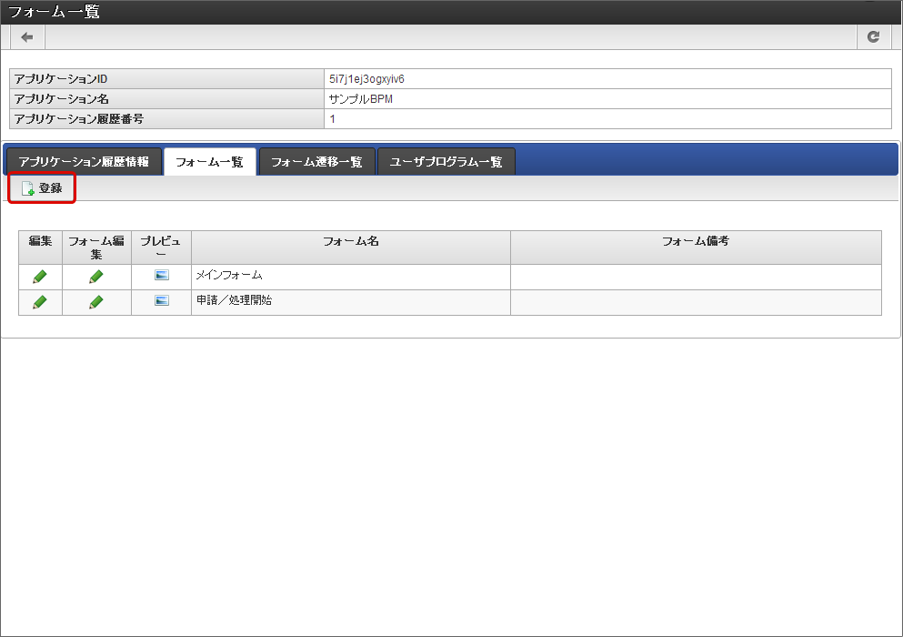Open the preview icon for メインフォーム
Viewport: 903px width, 637px height.
point(162,276)
